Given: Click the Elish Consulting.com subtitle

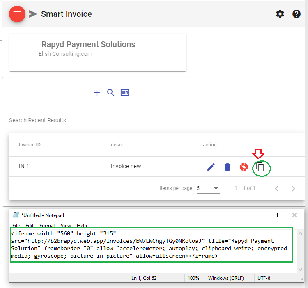Looking at the screenshot, I should (x=65, y=54).
